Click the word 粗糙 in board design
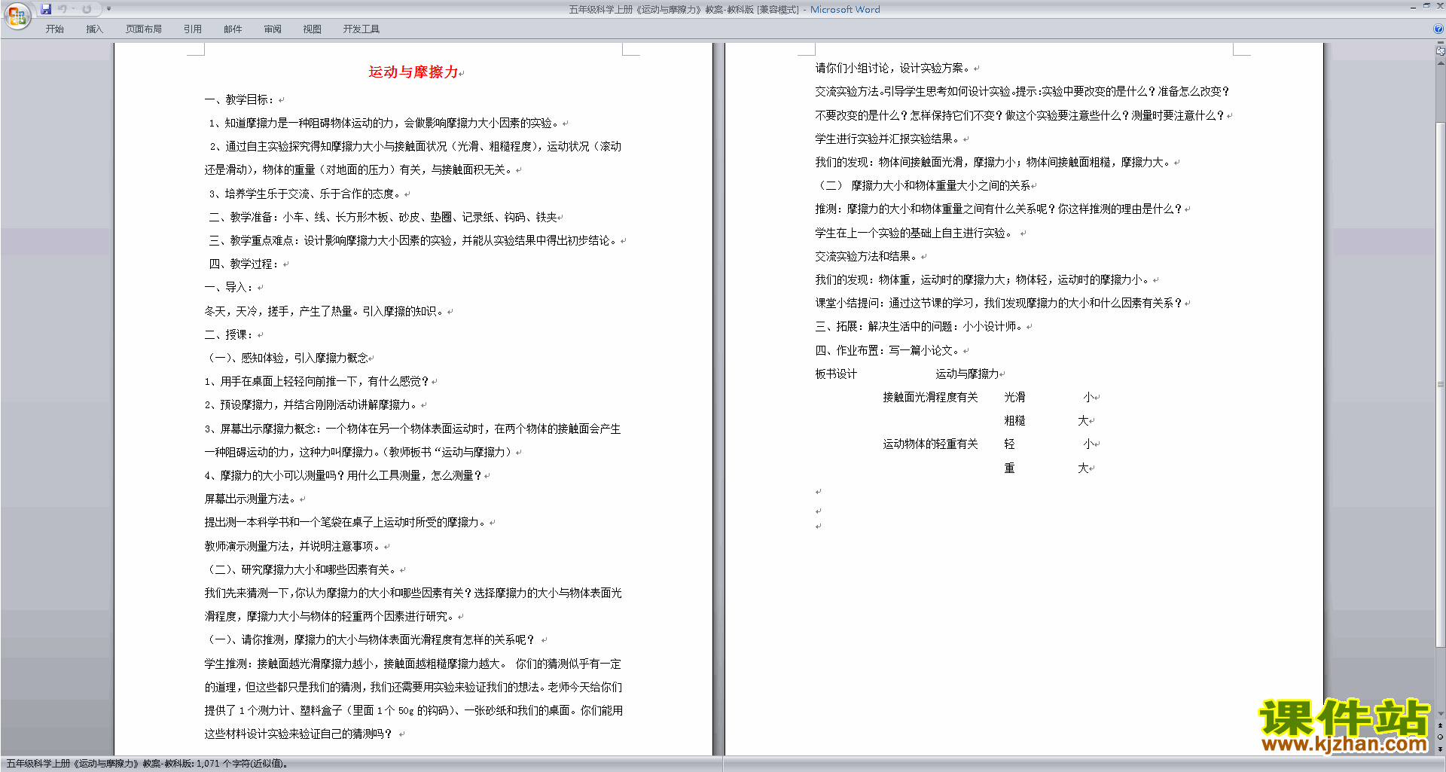 [x=1014, y=420]
